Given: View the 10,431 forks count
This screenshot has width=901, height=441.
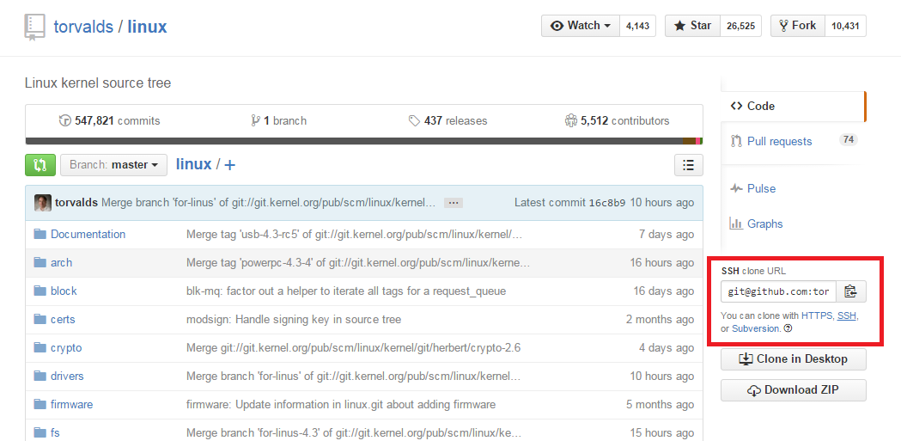Looking at the screenshot, I should 845,26.
